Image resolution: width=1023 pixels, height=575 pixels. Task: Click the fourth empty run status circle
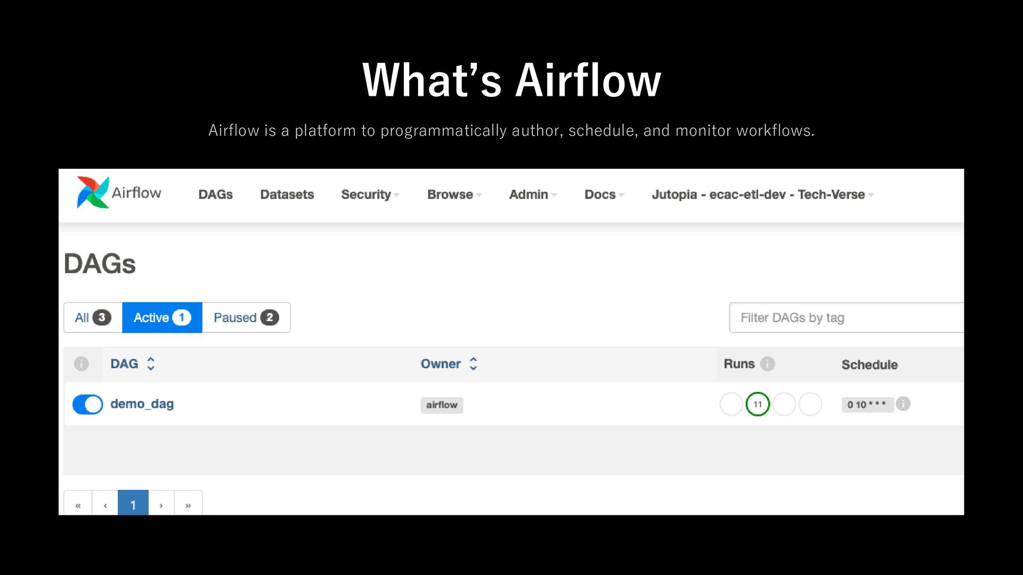[810, 404]
